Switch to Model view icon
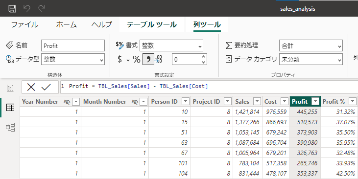 10,127
